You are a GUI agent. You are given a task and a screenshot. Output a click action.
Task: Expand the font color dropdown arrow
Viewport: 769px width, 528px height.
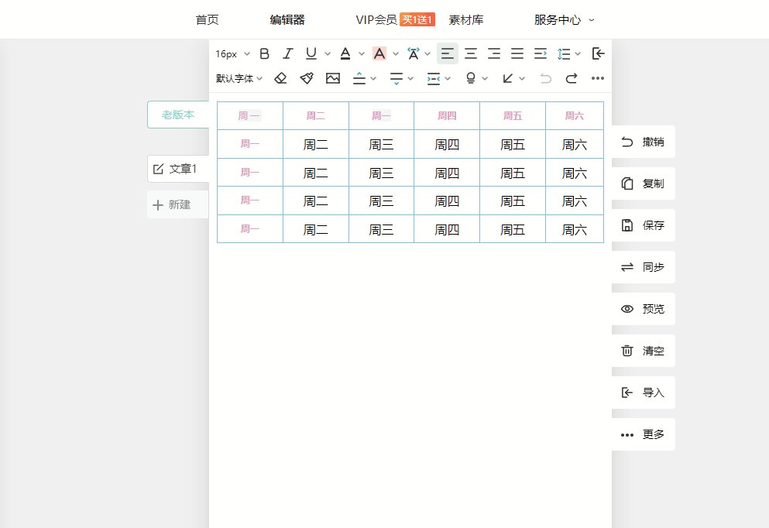pos(362,54)
